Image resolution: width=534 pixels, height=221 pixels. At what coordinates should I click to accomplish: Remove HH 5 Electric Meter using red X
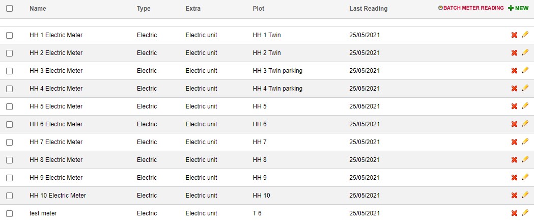(x=514, y=106)
